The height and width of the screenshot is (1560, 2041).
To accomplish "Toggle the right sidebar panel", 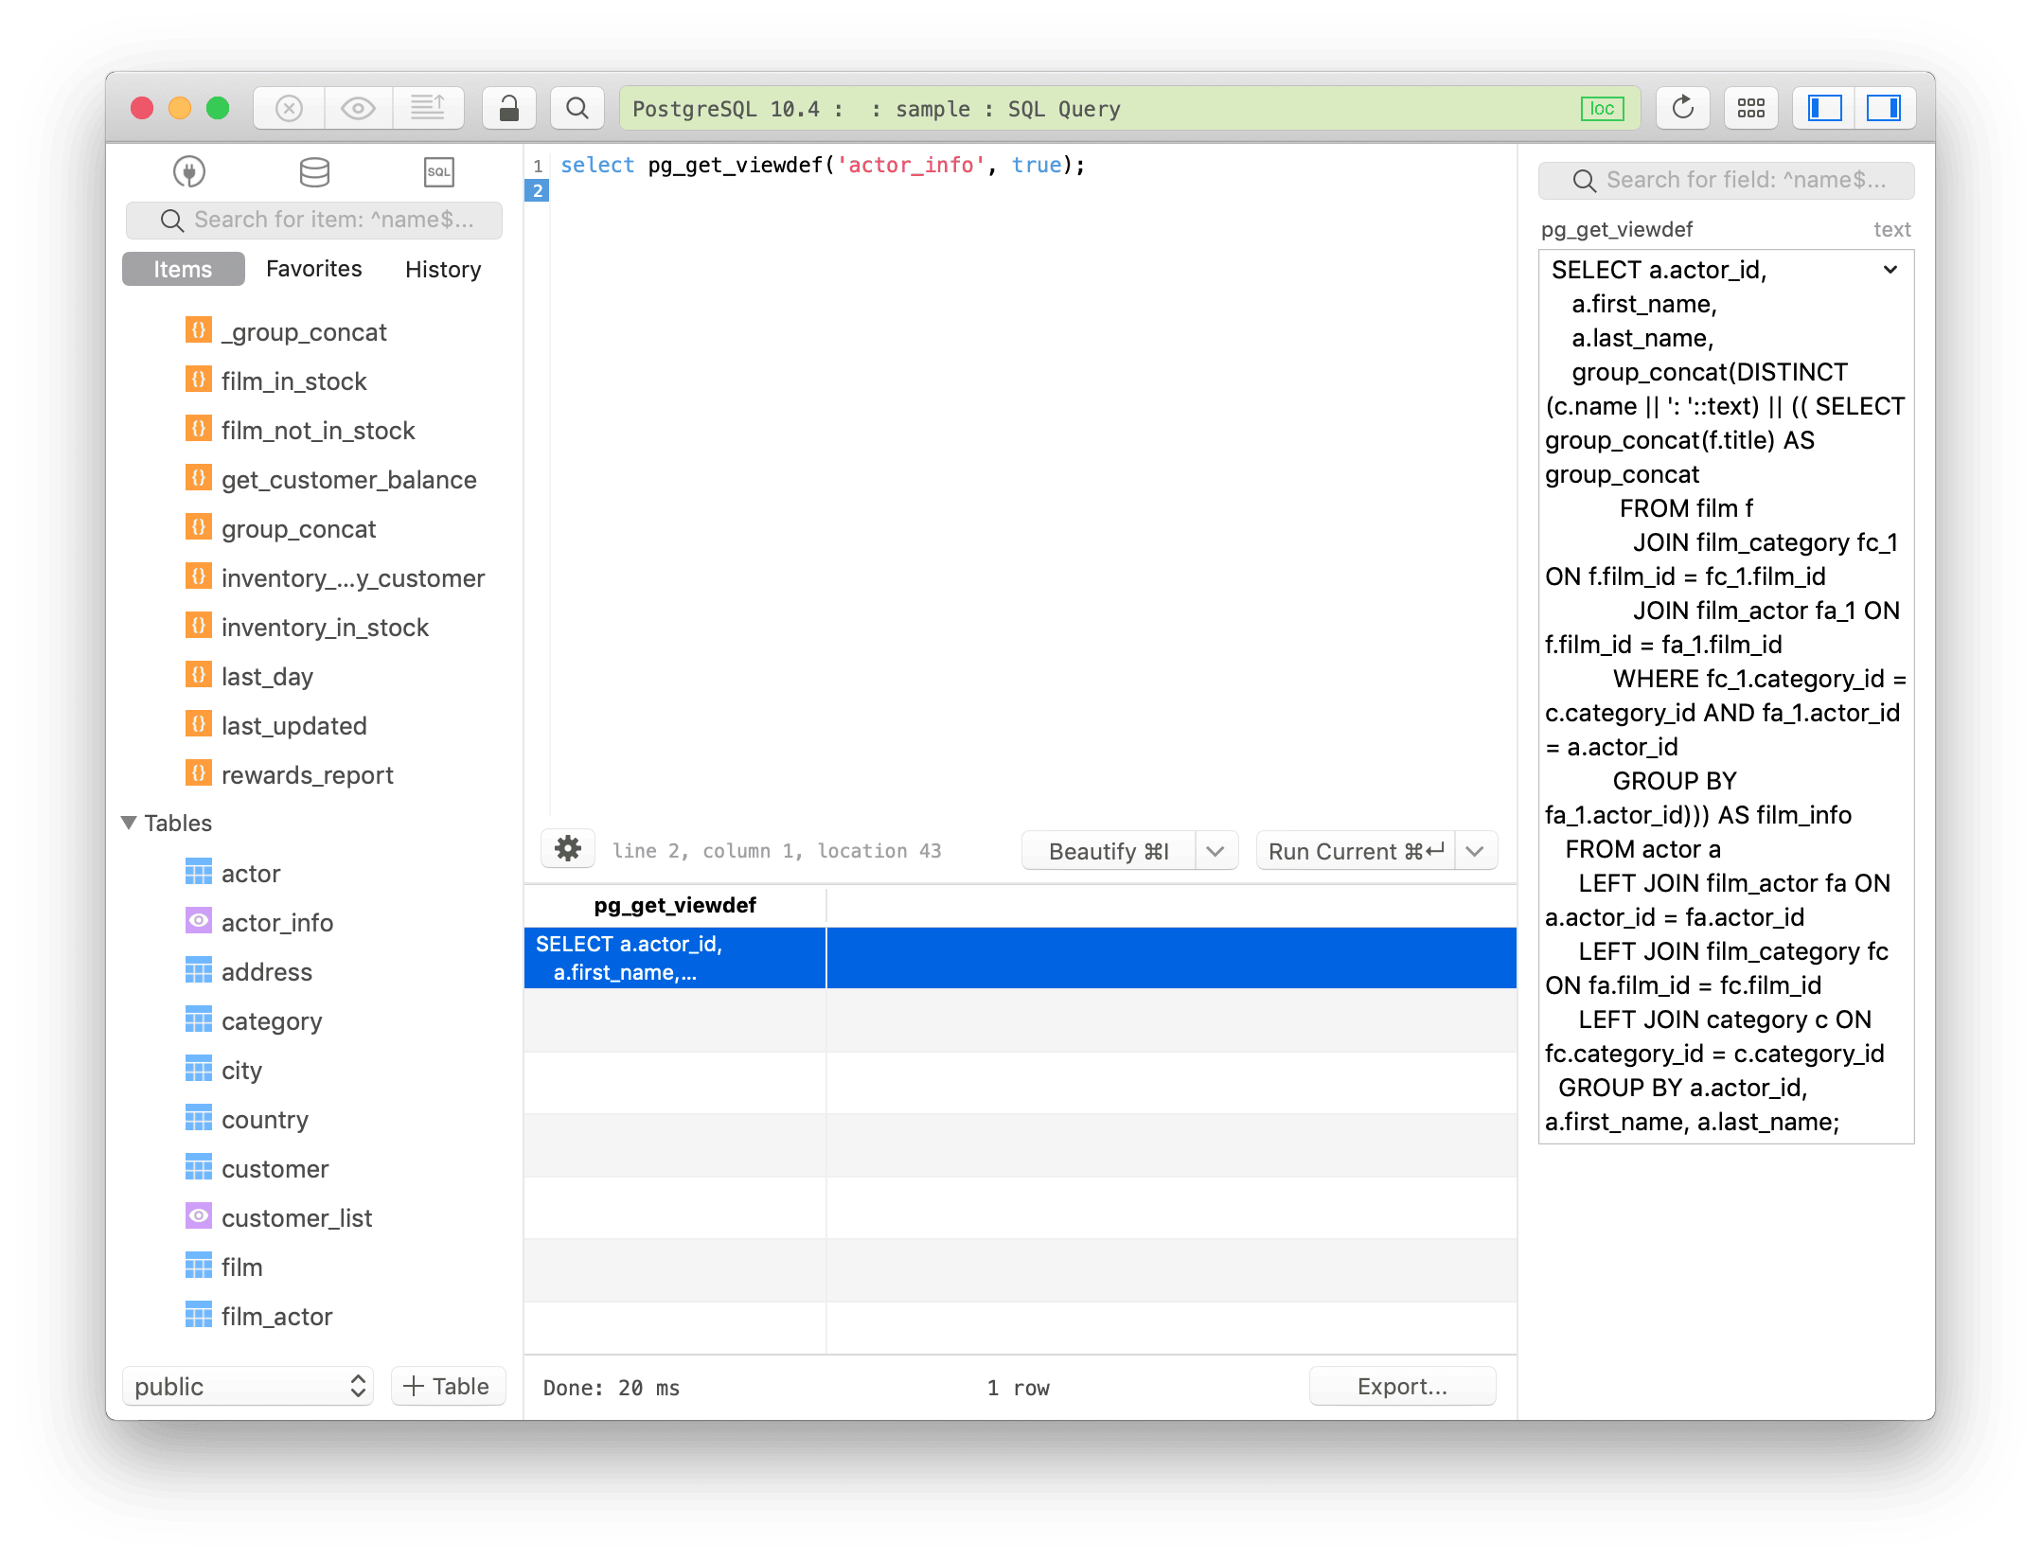I will point(1884,108).
